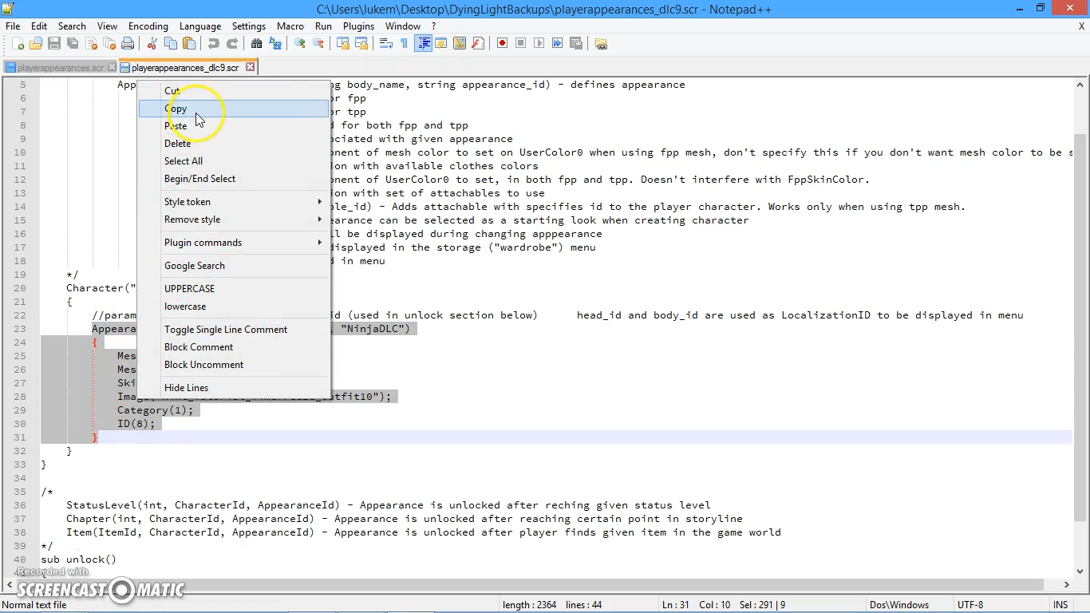1090x613 pixels.
Task: Click the scissors Cut icon in the toolbar
Action: click(x=152, y=44)
